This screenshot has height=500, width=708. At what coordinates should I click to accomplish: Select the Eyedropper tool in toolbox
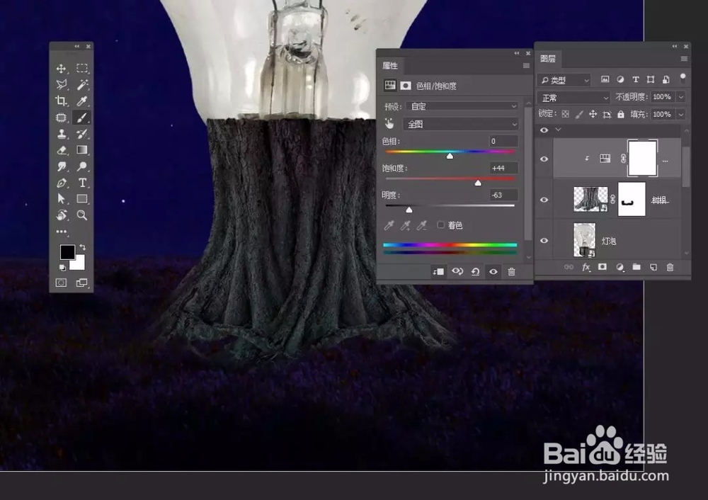tap(82, 101)
